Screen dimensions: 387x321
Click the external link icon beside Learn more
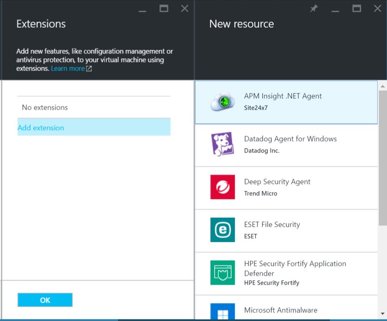pyautogui.click(x=88, y=68)
